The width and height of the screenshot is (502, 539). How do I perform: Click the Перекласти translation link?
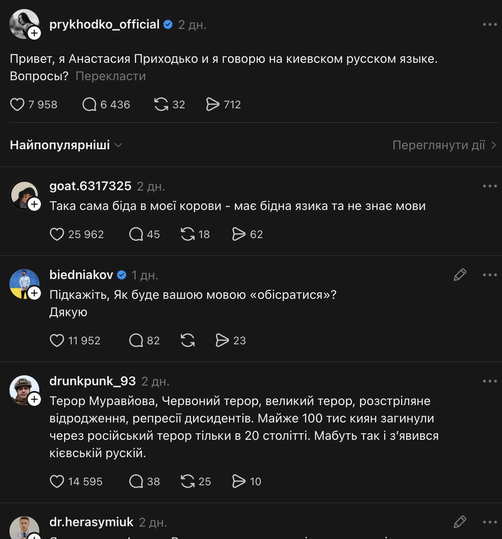[110, 76]
